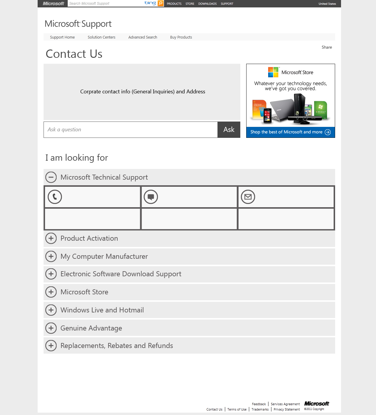Click the phone support icon

click(55, 197)
